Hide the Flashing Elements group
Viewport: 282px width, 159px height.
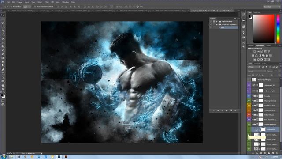[x=249, y=101]
